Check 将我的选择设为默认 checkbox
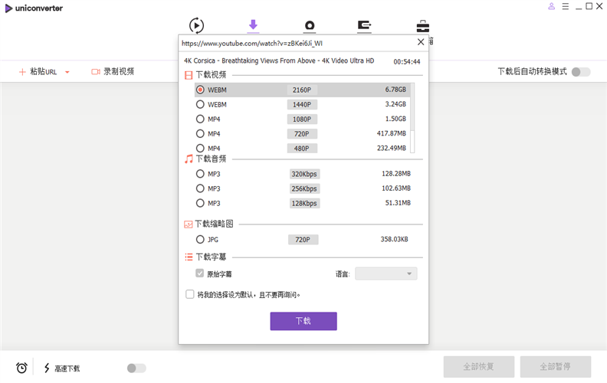The width and height of the screenshot is (607, 383). click(190, 294)
